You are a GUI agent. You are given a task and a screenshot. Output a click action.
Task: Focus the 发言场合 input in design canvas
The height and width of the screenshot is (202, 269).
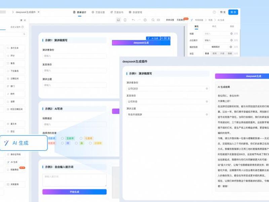[x=74, y=70]
